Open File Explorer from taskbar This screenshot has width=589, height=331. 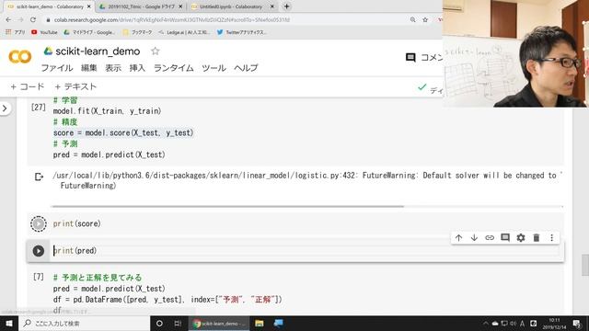coord(260,323)
